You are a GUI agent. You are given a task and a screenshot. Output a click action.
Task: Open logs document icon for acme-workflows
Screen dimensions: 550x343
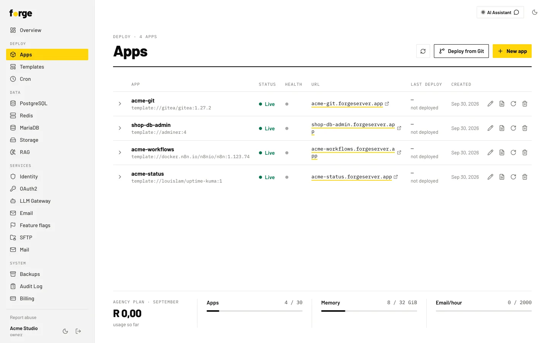(x=502, y=152)
